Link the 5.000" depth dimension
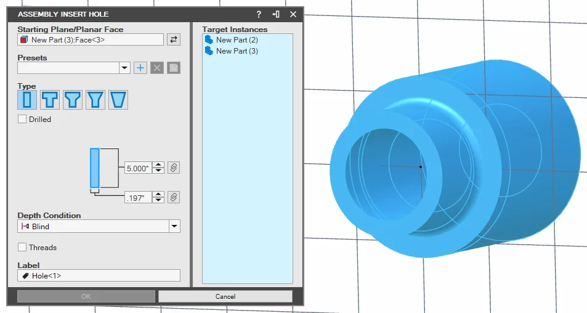 pos(173,168)
